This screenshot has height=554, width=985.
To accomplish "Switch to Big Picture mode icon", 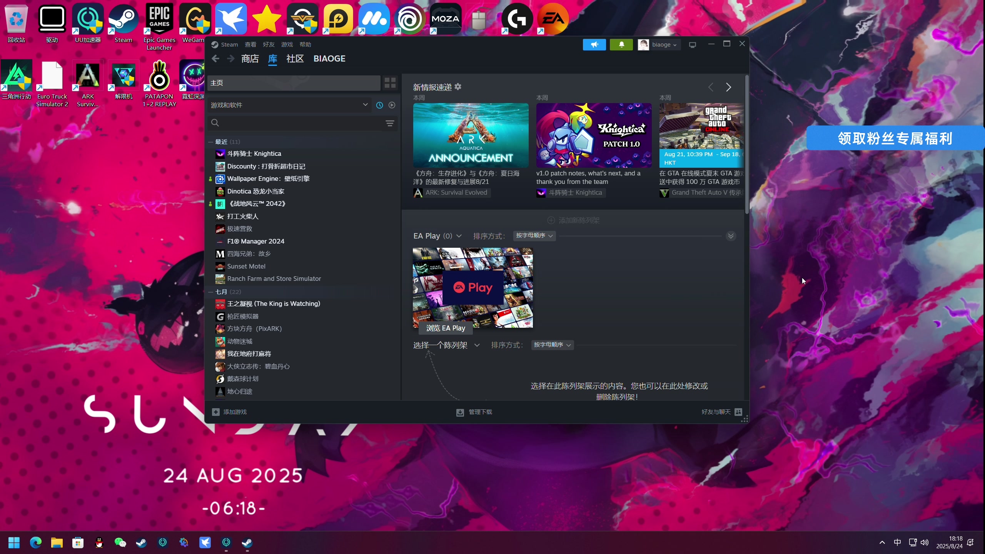I will tap(693, 45).
